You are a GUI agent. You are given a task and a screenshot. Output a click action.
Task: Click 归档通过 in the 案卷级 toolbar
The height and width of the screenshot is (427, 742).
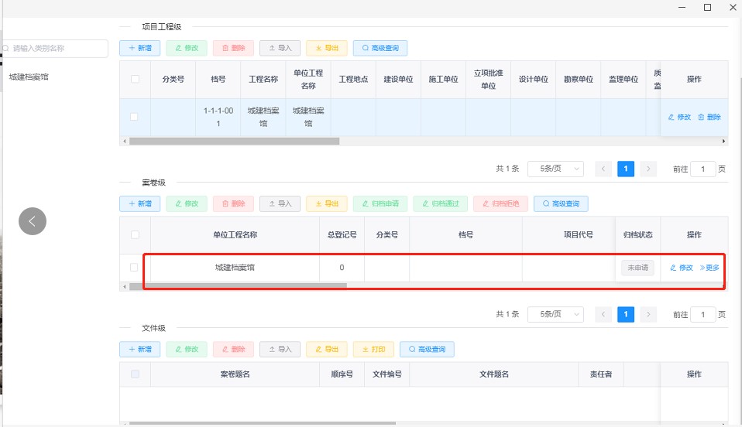pos(440,203)
